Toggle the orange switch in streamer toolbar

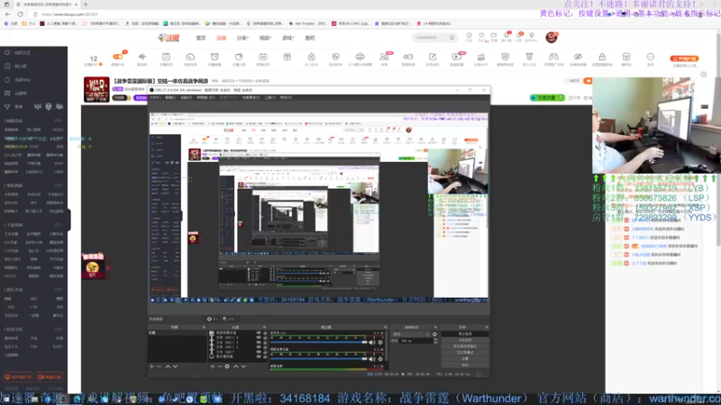pos(118,57)
